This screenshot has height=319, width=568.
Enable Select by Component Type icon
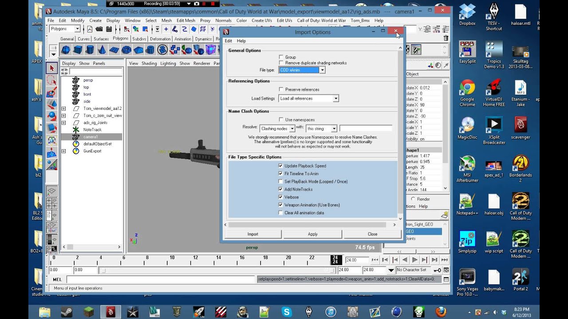(x=145, y=29)
